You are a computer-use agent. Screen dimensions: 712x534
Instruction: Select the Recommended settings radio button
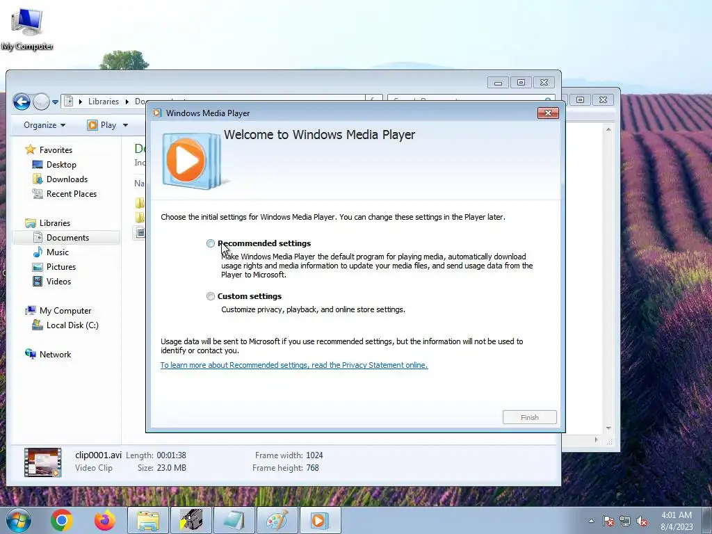tap(210, 243)
